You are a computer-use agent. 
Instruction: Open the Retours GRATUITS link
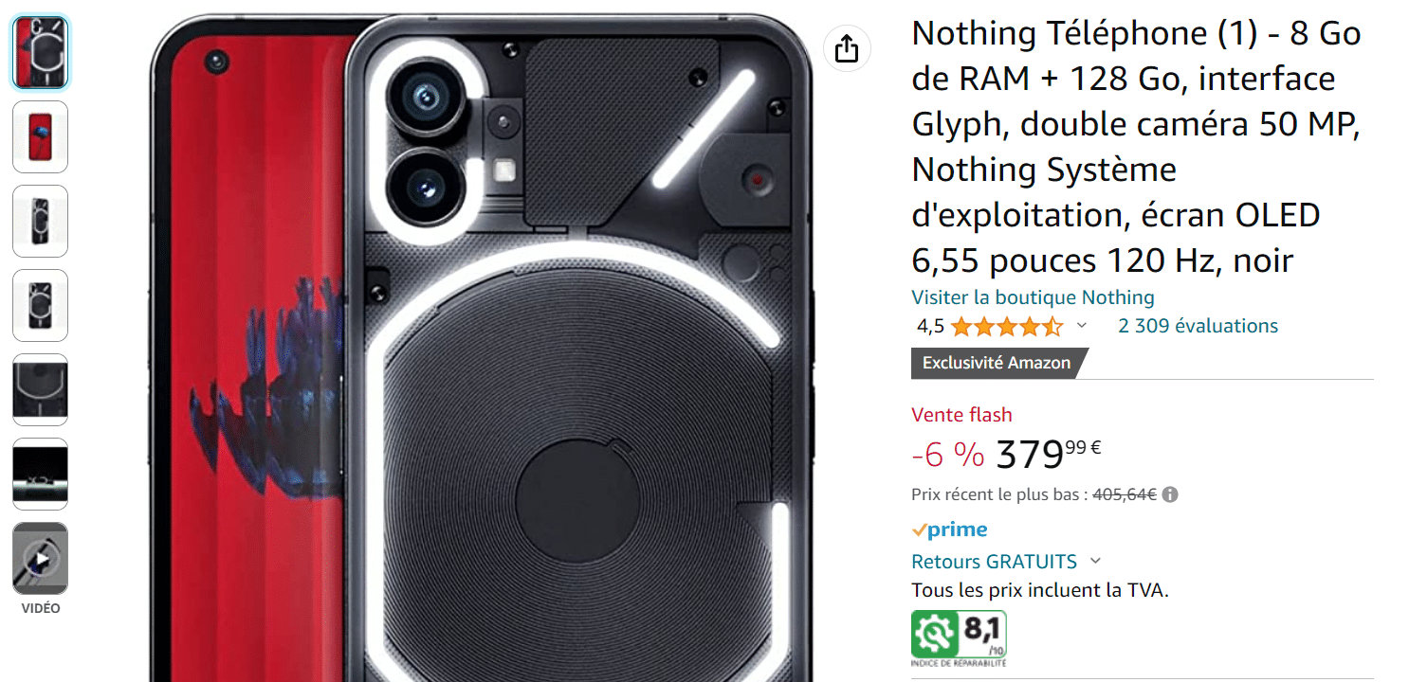coord(994,562)
